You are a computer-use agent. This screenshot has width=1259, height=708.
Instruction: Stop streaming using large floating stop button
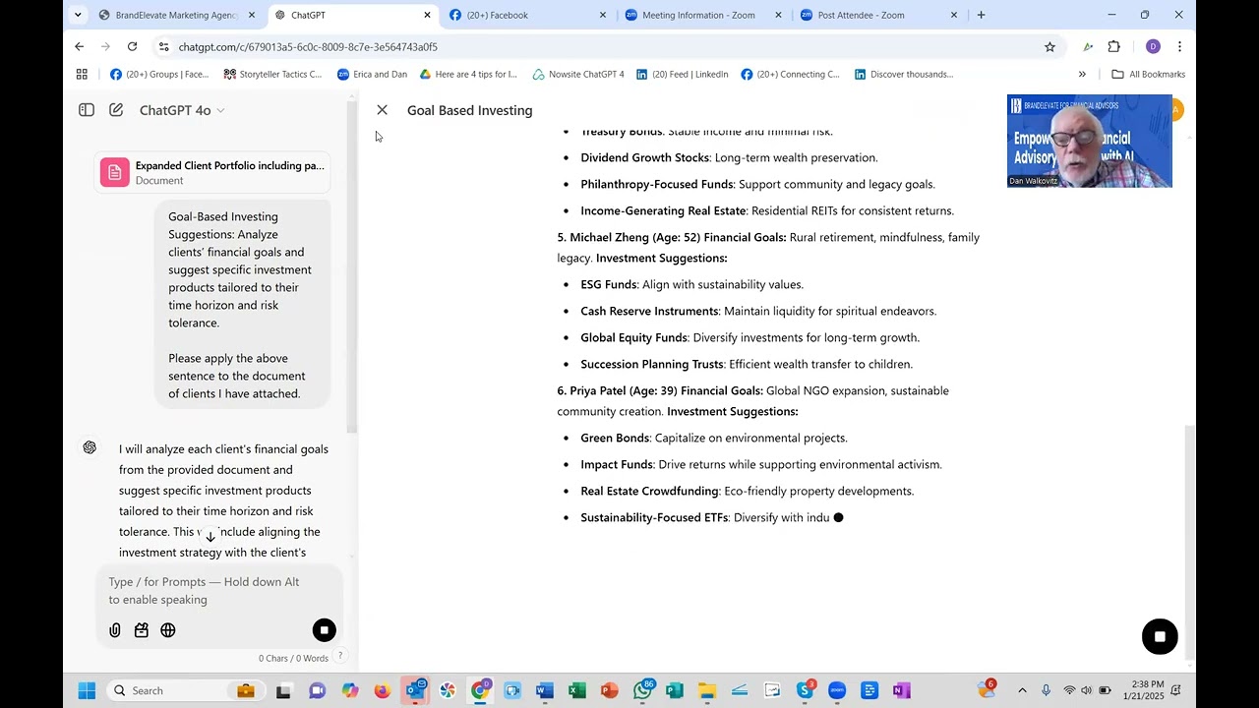(x=1160, y=636)
